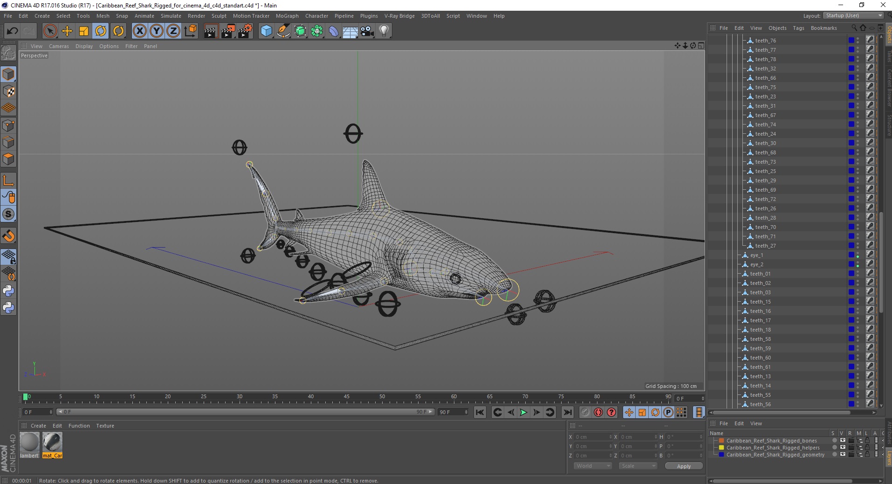Viewport: 892px width, 484px height.
Task: Open the Bookmarks menu in Object Manager
Action: click(x=823, y=28)
